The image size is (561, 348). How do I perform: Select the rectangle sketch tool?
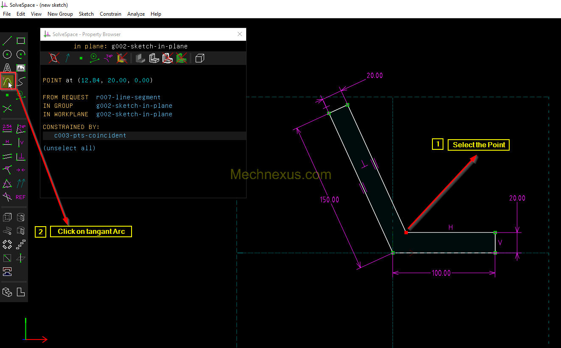click(x=21, y=41)
